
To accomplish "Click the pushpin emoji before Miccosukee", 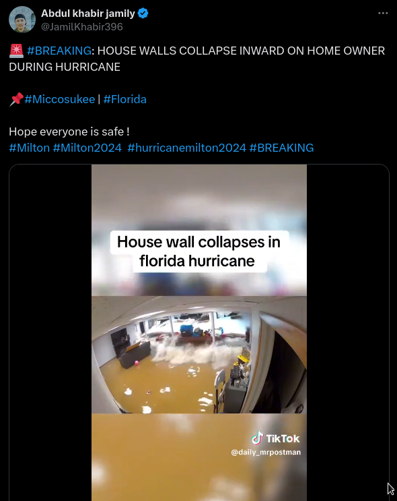I will tap(16, 99).
